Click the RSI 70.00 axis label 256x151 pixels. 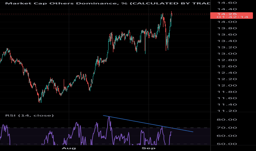coord(227,128)
